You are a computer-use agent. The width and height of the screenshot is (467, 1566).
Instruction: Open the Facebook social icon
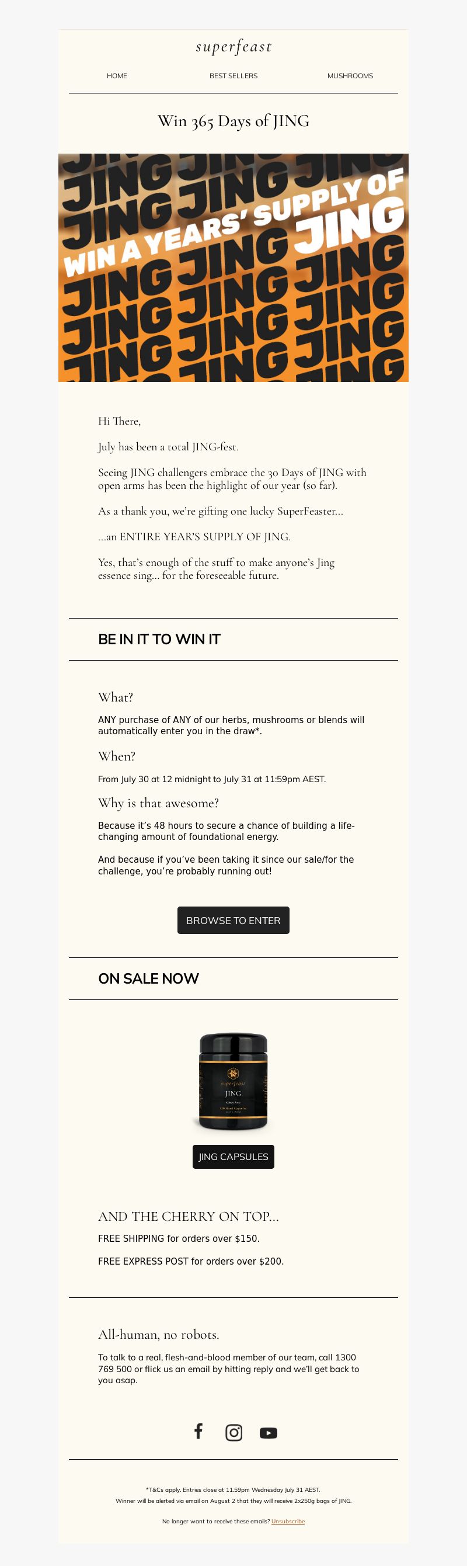[198, 1431]
